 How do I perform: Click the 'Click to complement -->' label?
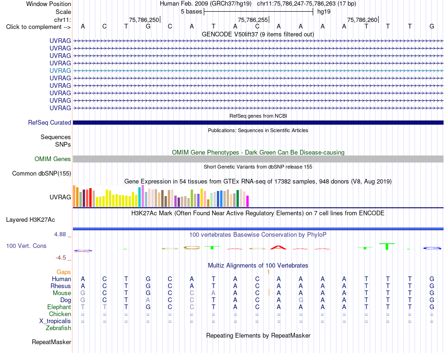(x=38, y=27)
